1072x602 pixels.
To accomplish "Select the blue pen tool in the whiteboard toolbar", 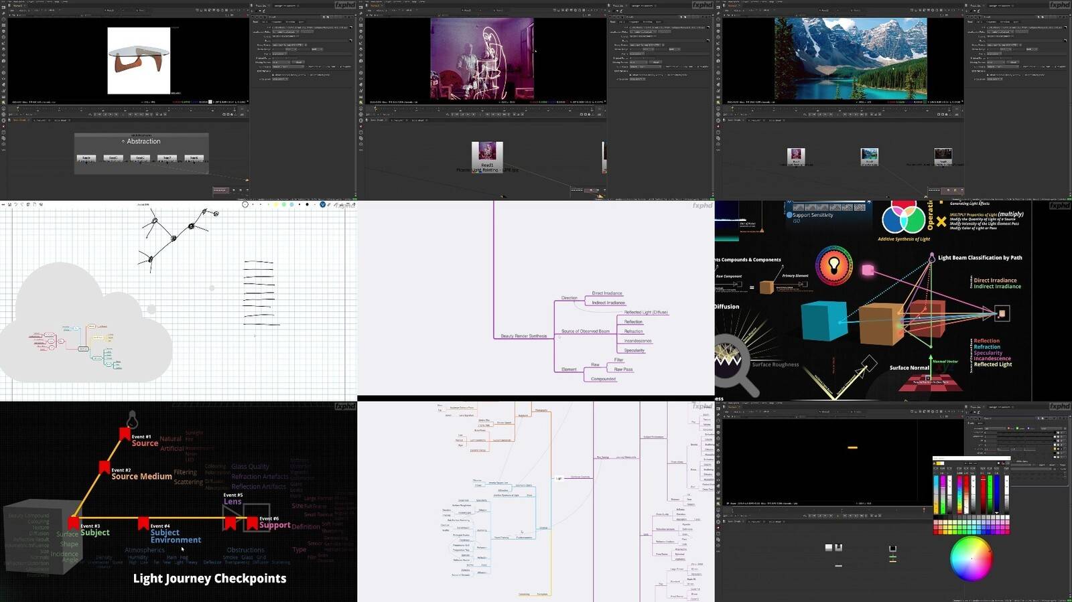I will [x=323, y=204].
